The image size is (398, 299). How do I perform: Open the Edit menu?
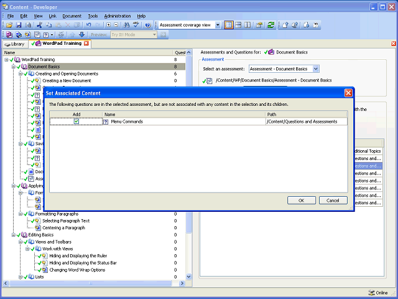tap(24, 16)
